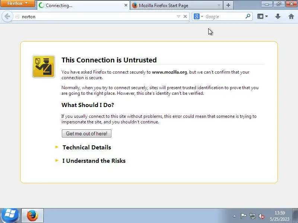
Task: Expand the Technical Details section
Action: (x=87, y=147)
